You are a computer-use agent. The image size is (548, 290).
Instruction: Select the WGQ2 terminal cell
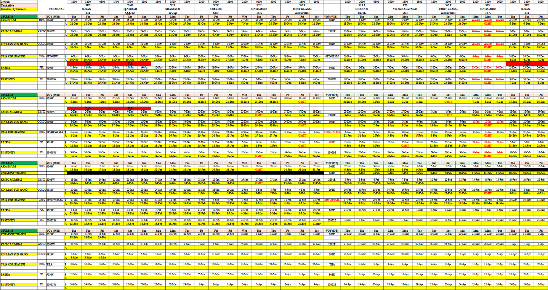[172, 12]
